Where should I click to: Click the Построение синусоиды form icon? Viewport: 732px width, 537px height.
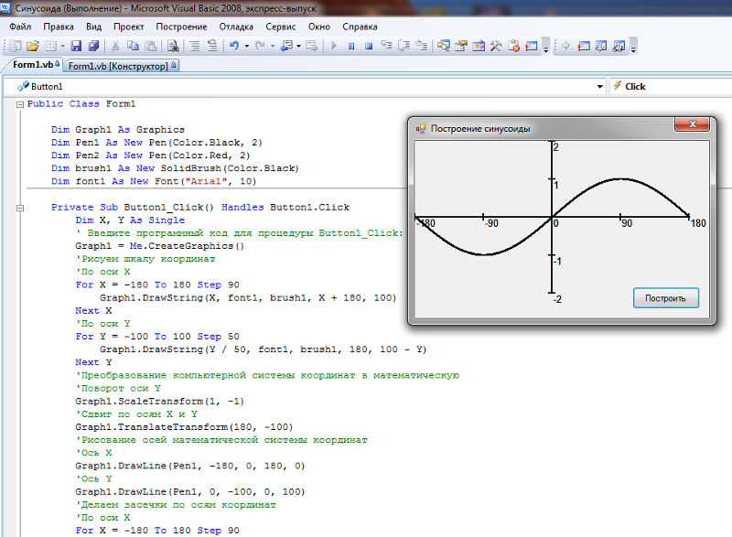421,129
